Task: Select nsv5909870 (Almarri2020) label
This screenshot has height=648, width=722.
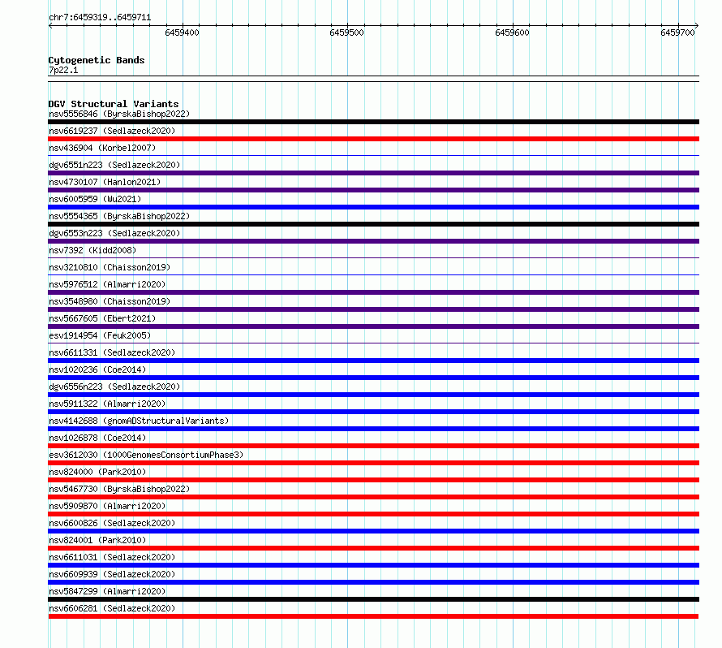Action: pos(107,506)
